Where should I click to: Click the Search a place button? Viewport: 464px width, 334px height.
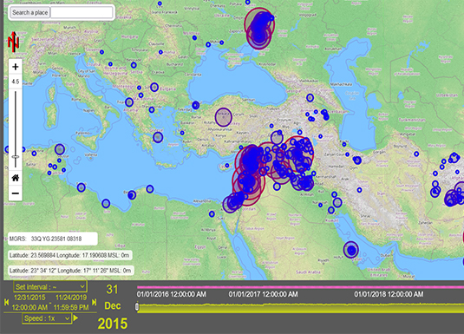29,13
